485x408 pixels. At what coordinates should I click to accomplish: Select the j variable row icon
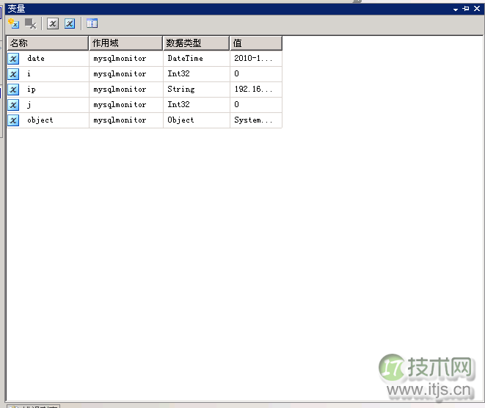[x=13, y=105]
